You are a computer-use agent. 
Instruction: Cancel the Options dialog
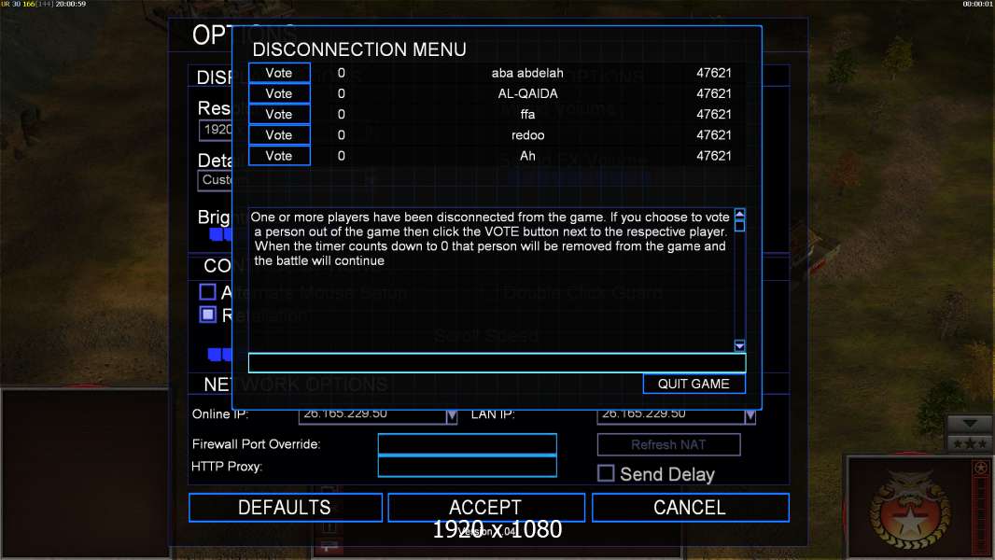coord(690,508)
